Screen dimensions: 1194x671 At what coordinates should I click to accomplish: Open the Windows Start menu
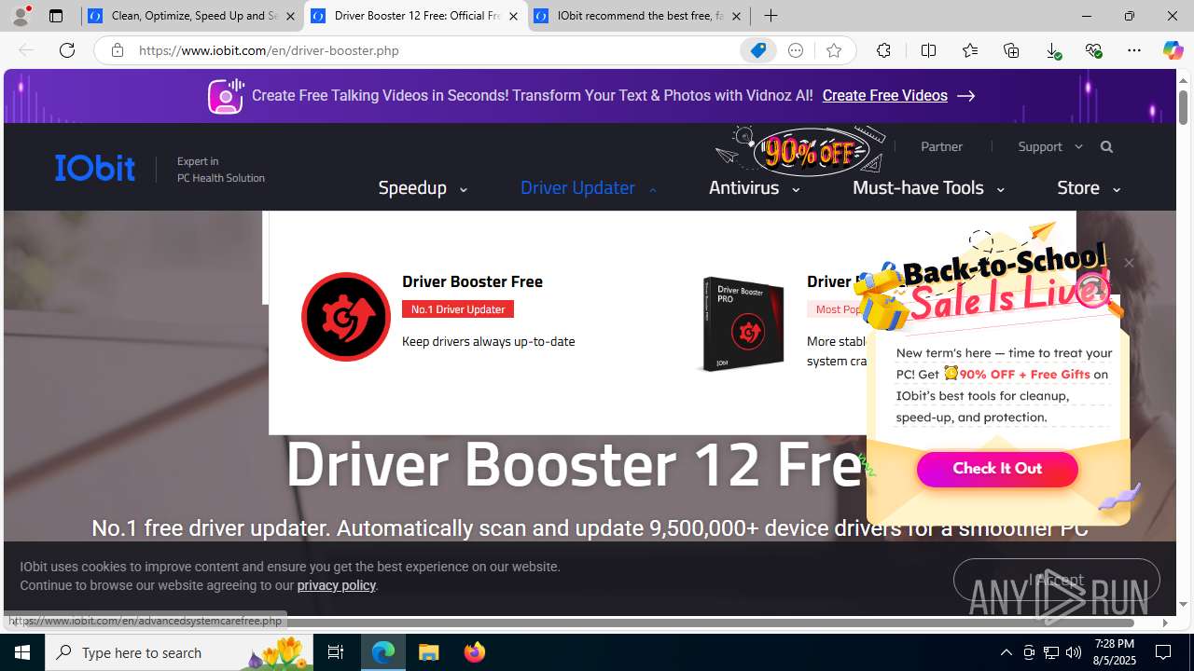point(22,652)
